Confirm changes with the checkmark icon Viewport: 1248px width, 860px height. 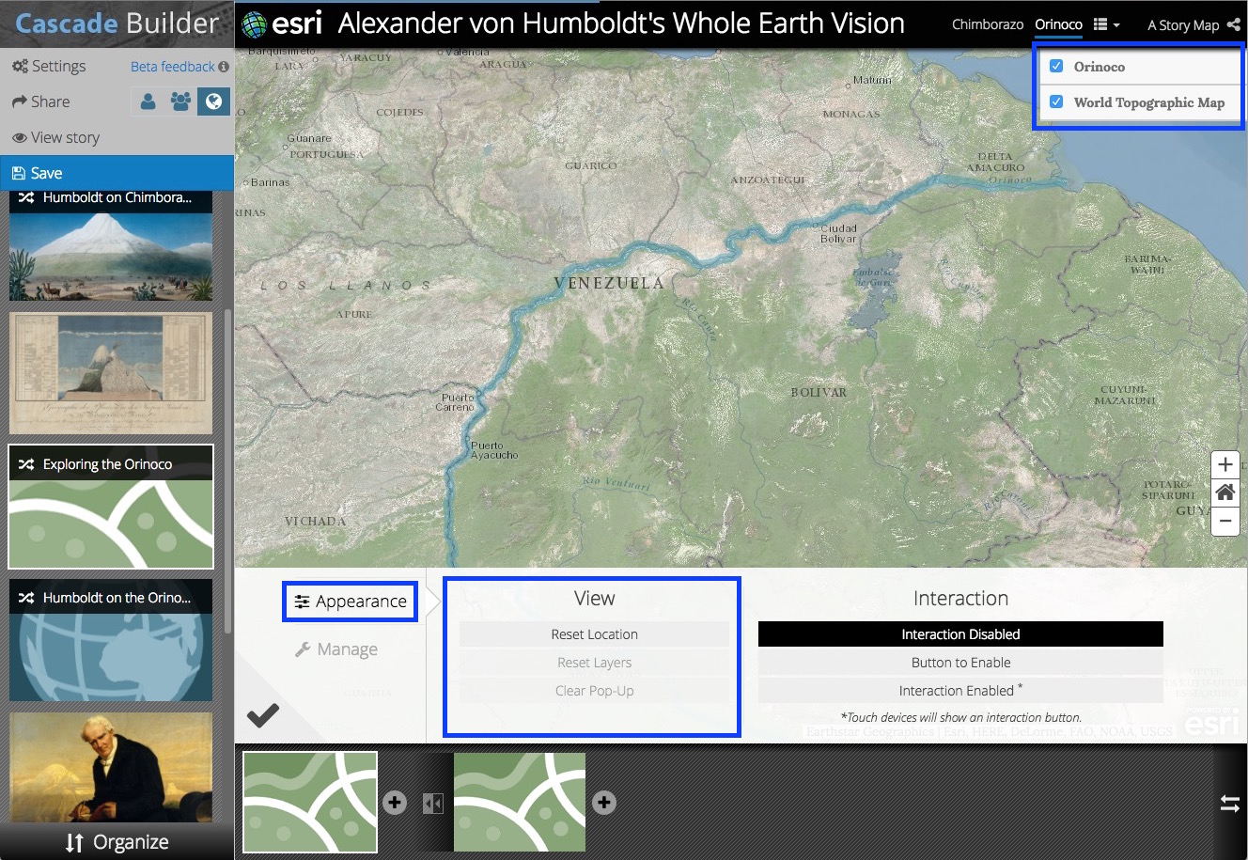coord(263,716)
